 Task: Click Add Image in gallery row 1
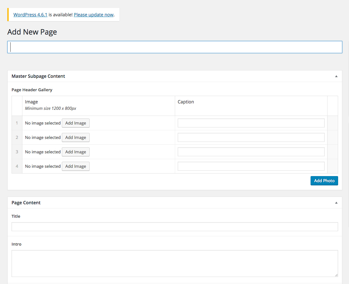[76, 123]
